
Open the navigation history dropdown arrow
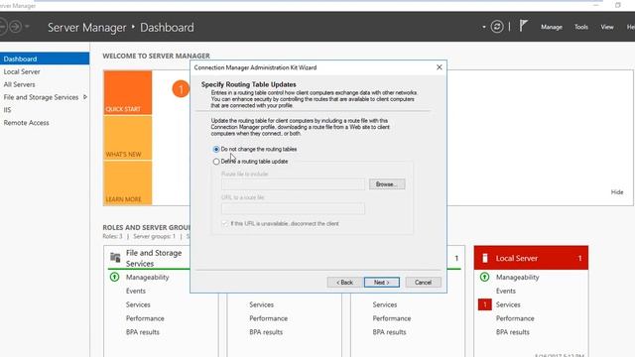(27, 27)
